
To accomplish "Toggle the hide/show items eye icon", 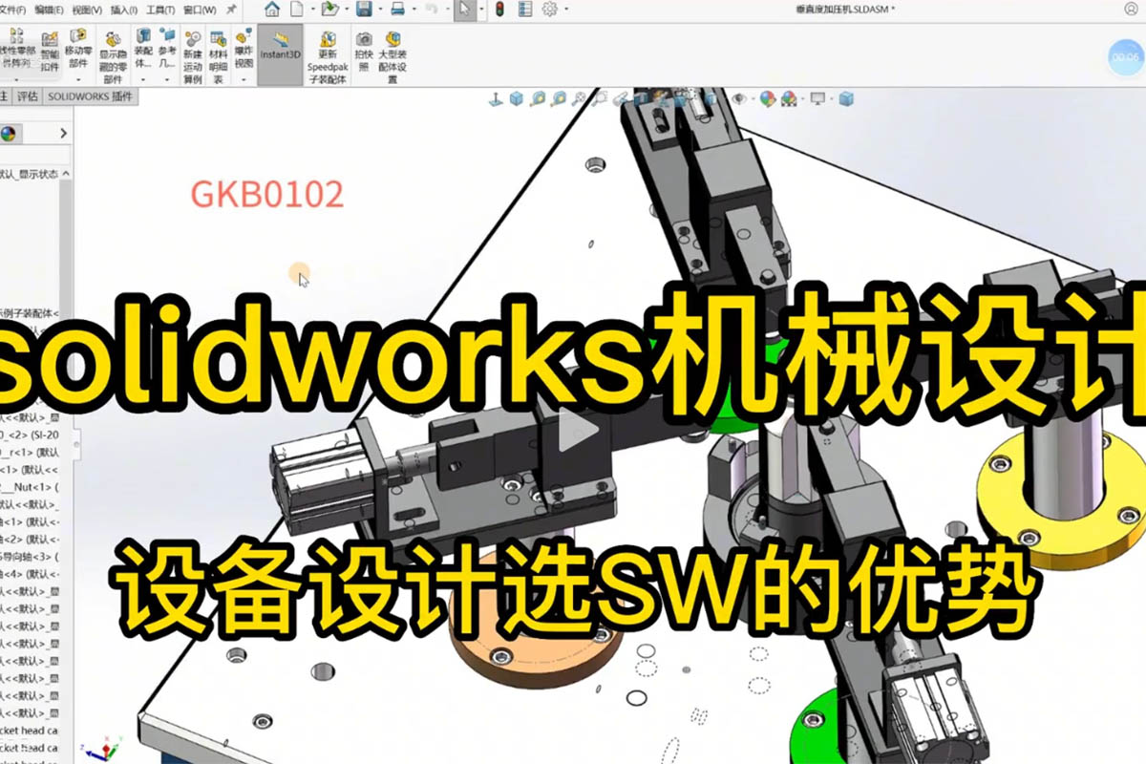I will (740, 98).
